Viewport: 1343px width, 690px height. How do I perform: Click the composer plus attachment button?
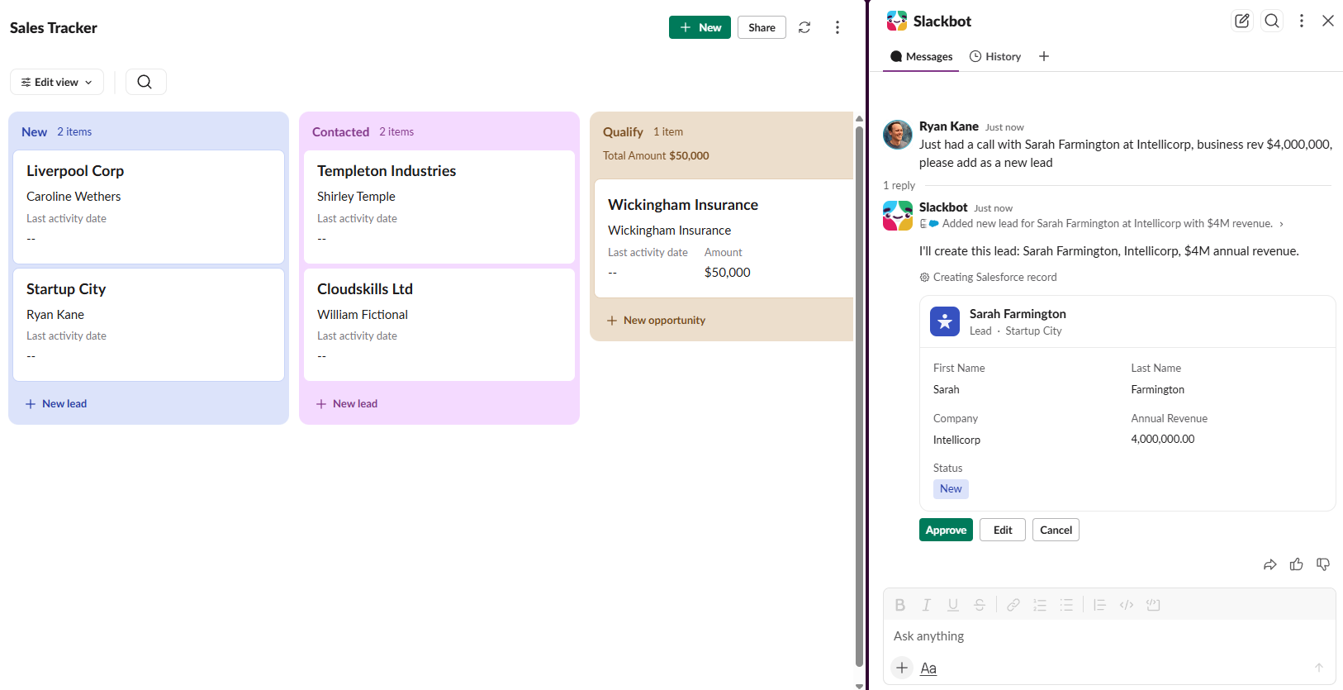point(902,668)
